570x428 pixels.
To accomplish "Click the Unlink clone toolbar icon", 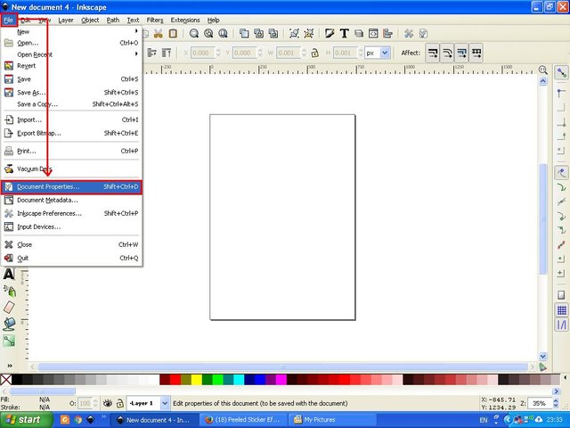I will 273,34.
